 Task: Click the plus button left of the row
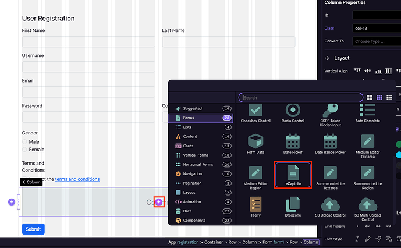pos(12,202)
